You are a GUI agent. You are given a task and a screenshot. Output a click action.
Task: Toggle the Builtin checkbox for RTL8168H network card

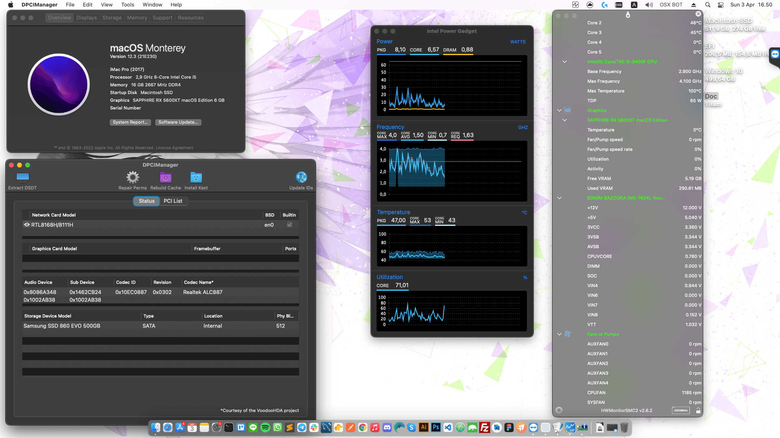point(289,225)
